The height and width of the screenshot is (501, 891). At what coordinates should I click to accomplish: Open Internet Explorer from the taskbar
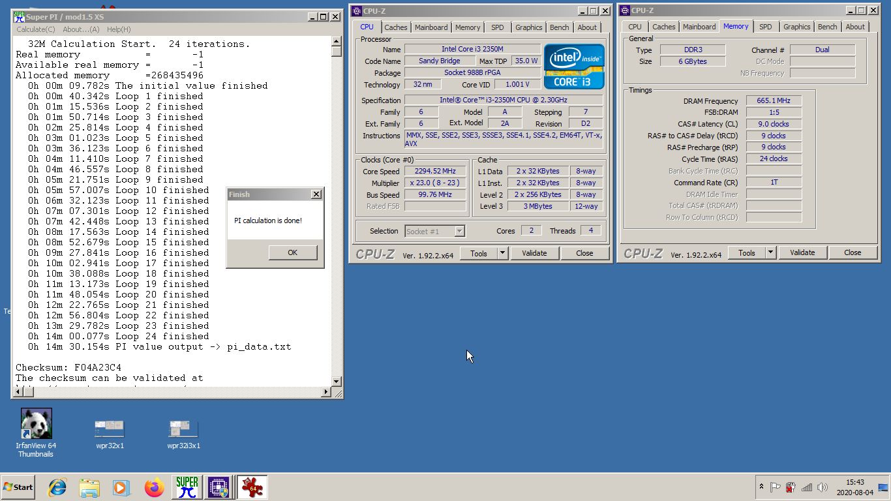57,487
